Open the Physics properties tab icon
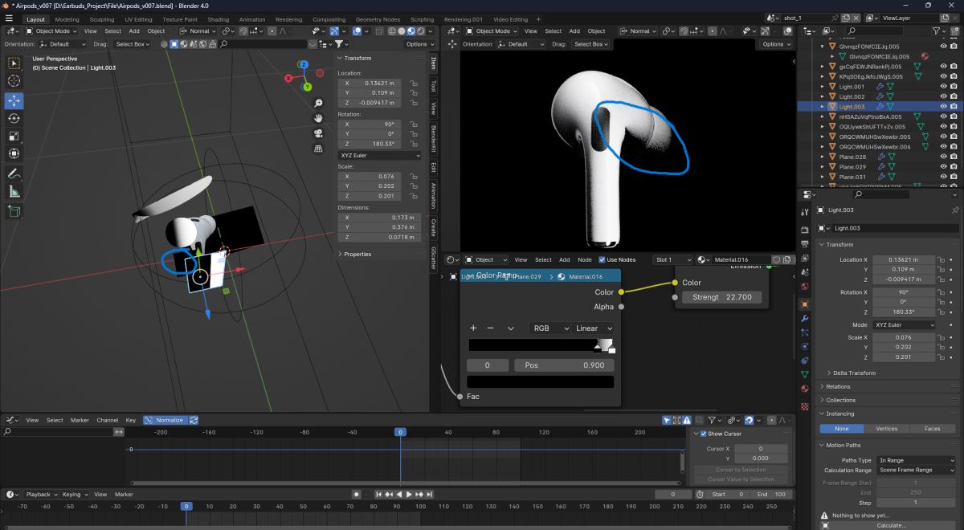Viewport: 964px width, 530px height. [x=805, y=347]
